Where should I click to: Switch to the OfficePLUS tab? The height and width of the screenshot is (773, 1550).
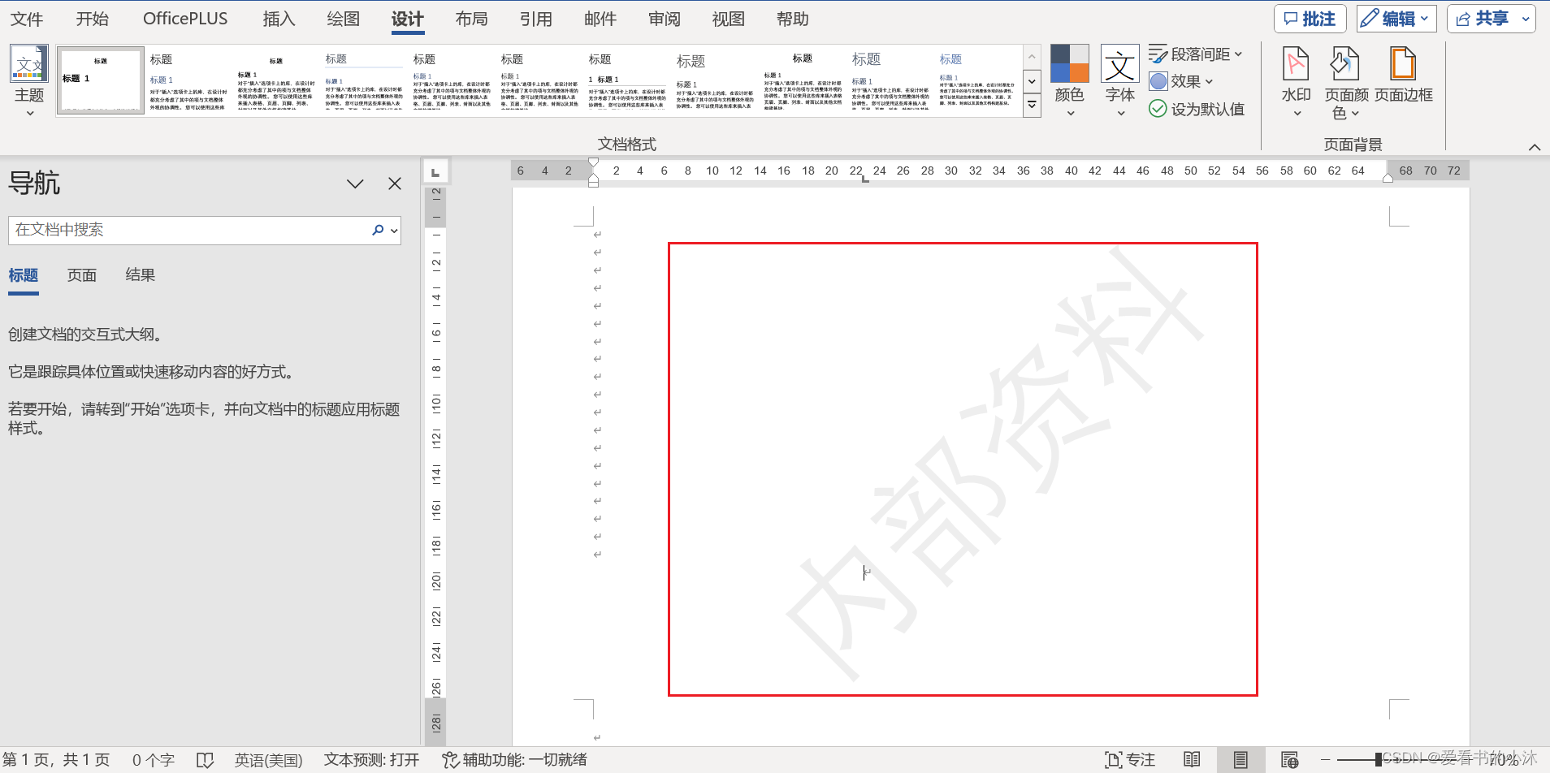tap(185, 19)
